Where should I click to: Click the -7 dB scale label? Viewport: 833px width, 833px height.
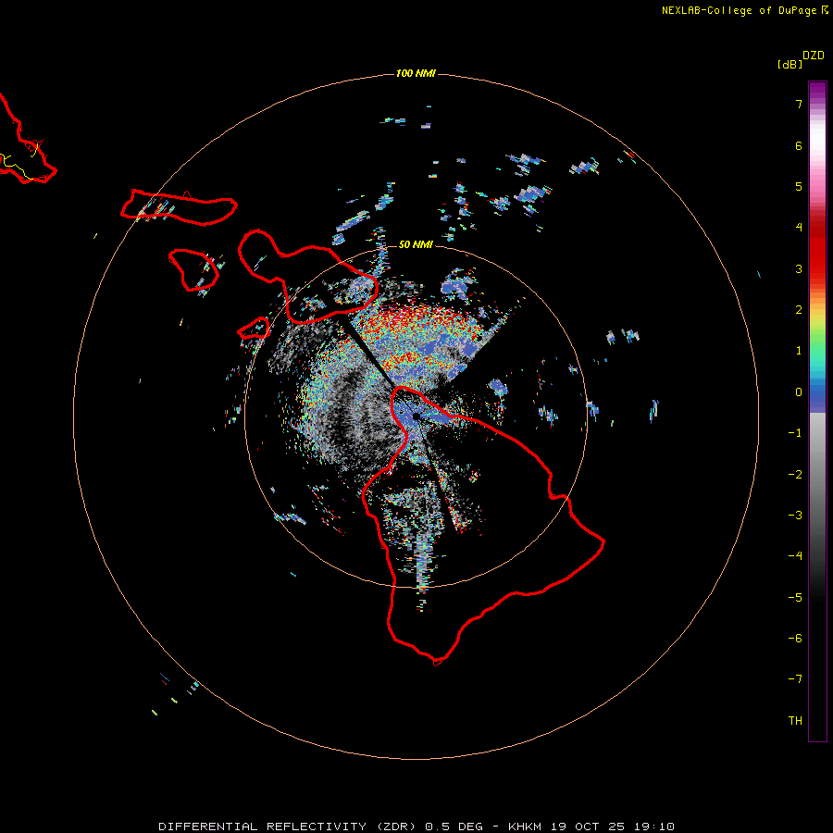point(795,679)
